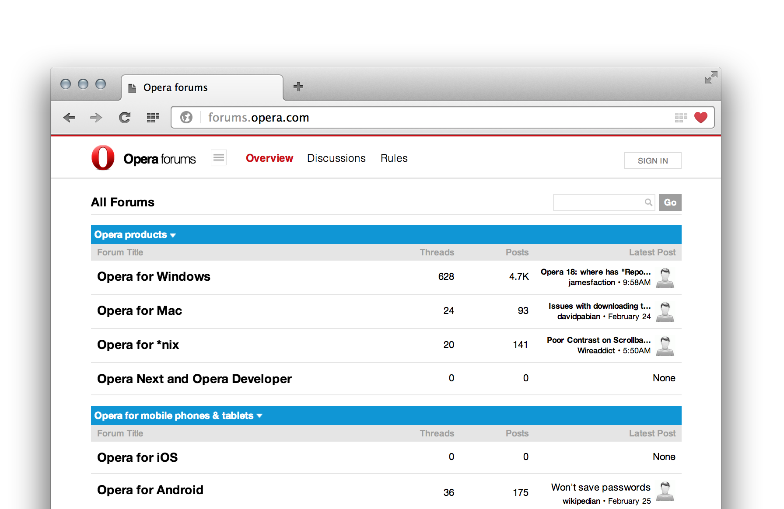Click the heart bookmark icon
Image resolution: width=784 pixels, height=509 pixels.
click(700, 117)
